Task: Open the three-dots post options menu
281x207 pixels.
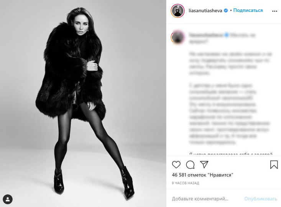Action: (x=274, y=11)
